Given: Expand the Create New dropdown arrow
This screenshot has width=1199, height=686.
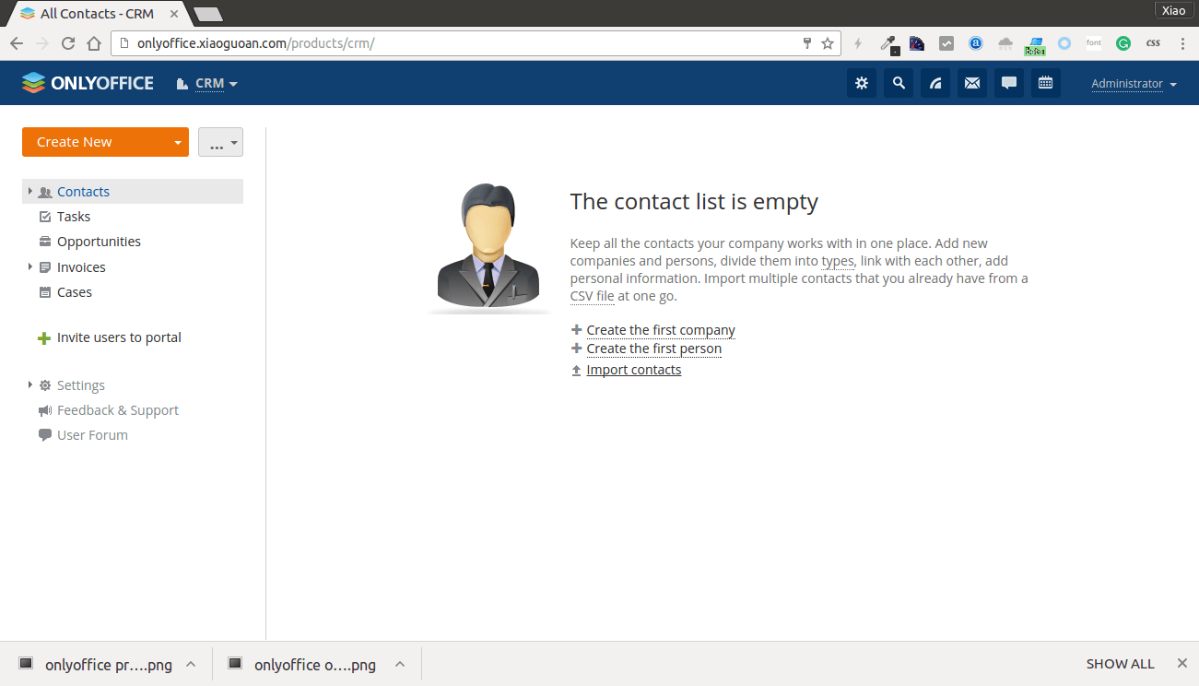Looking at the screenshot, I should pyautogui.click(x=178, y=143).
